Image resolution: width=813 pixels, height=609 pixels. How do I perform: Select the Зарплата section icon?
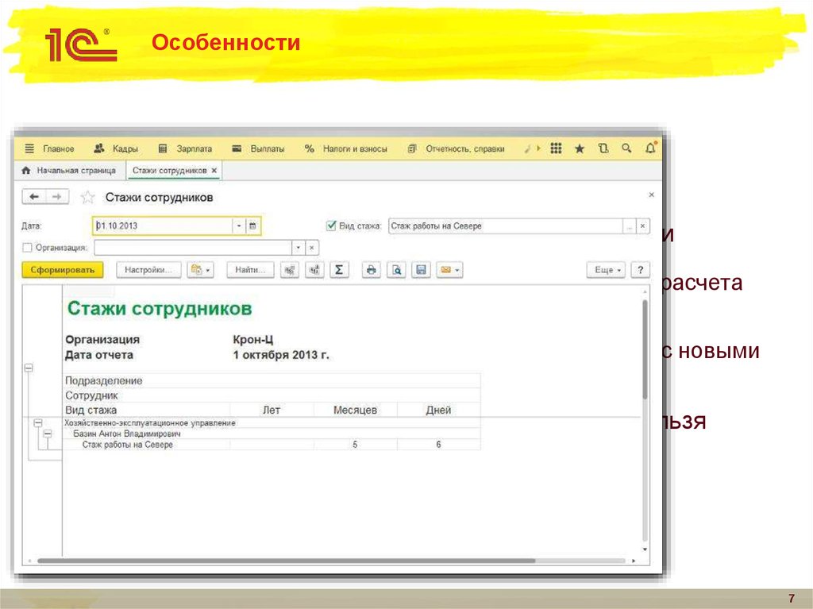(x=165, y=148)
